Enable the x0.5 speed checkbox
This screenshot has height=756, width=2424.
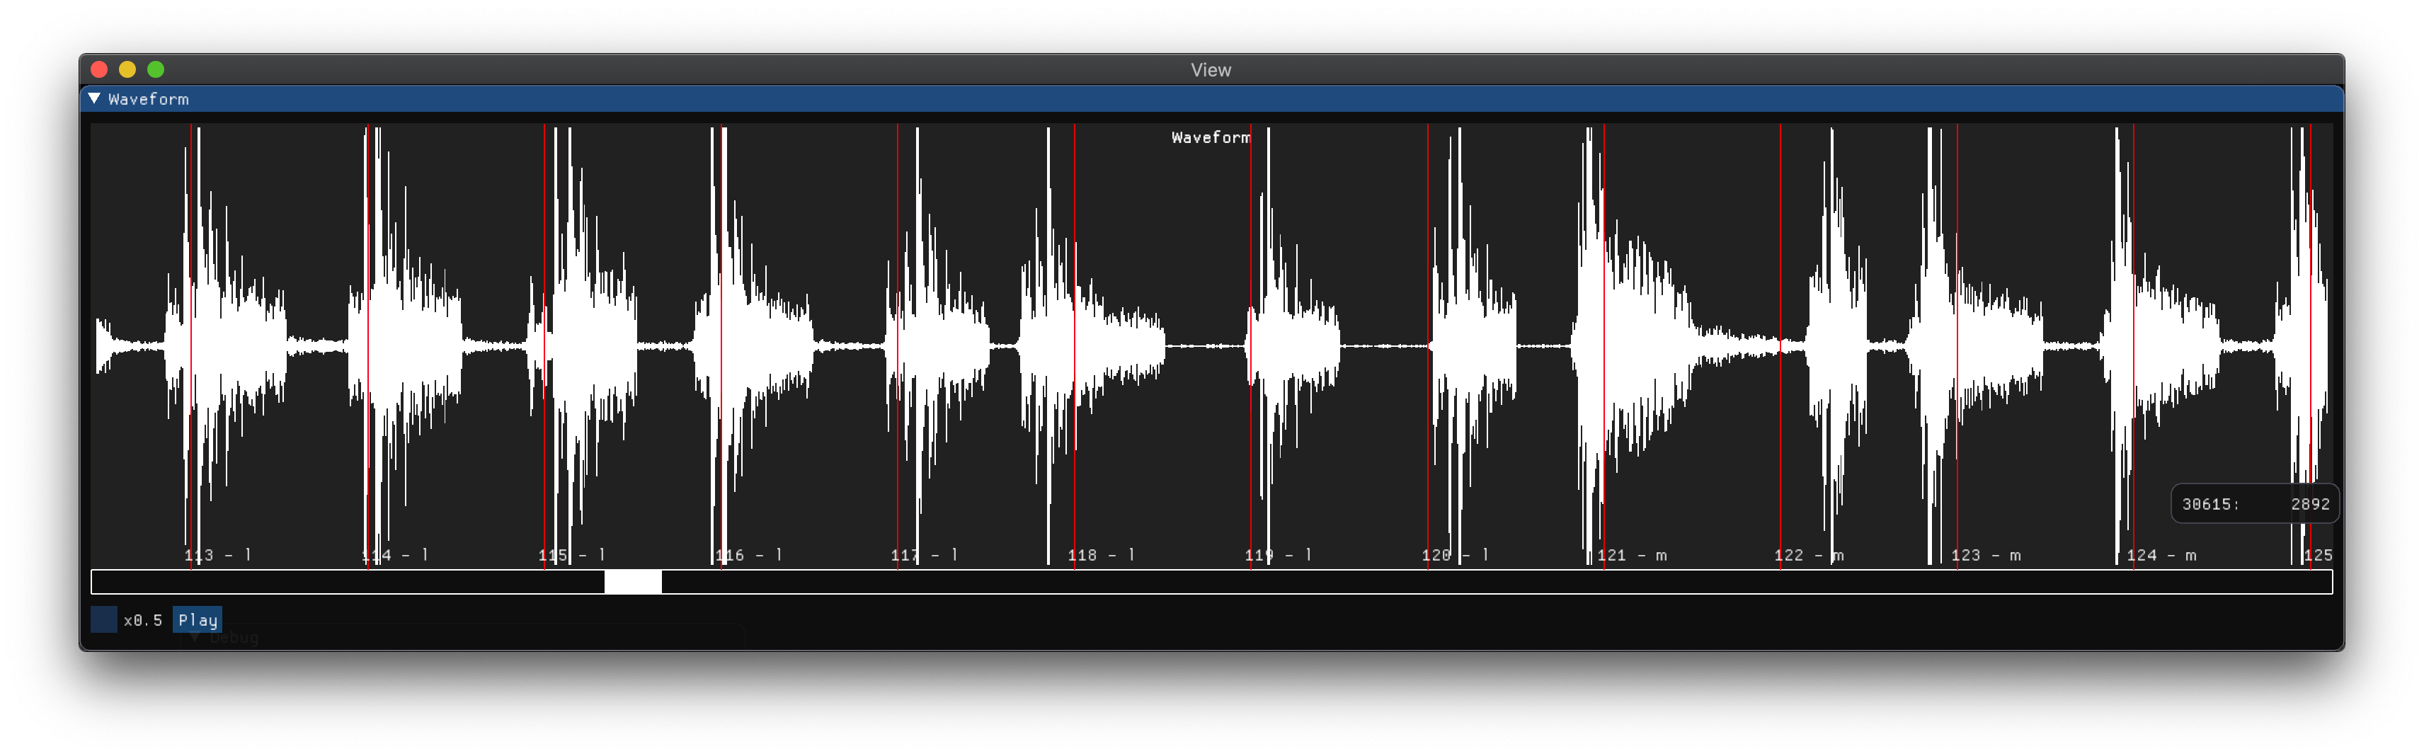[103, 619]
